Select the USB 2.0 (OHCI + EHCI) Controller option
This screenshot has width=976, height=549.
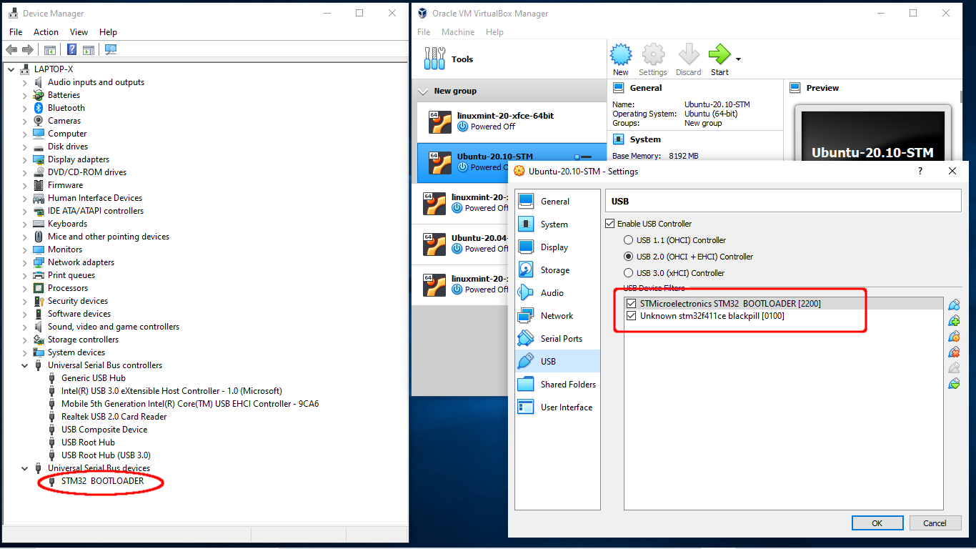tap(629, 257)
